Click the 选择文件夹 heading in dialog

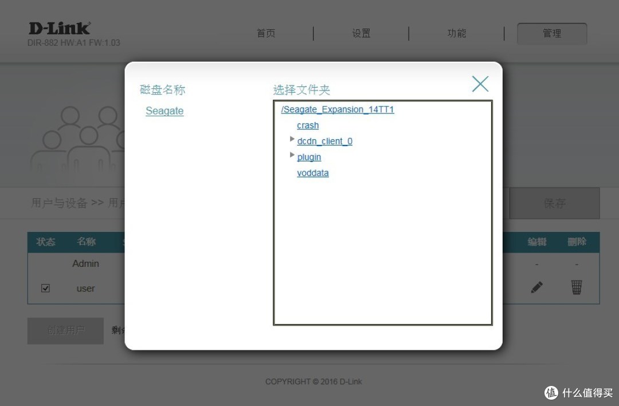301,89
